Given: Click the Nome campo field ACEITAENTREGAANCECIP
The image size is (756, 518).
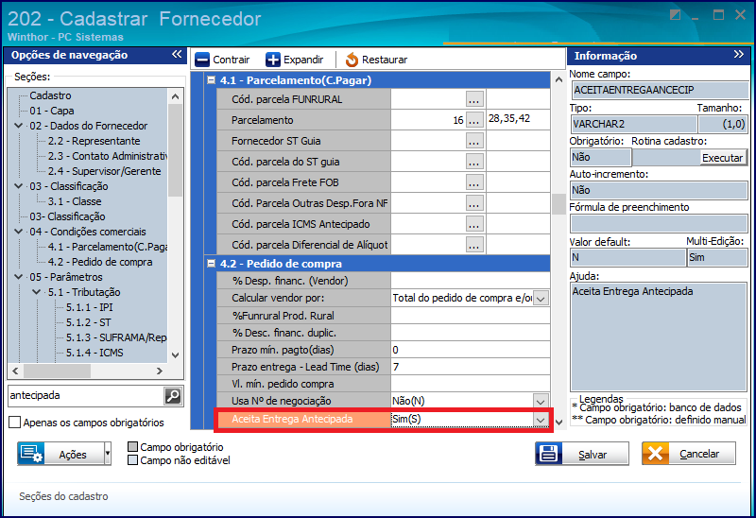Looking at the screenshot, I should click(x=659, y=90).
